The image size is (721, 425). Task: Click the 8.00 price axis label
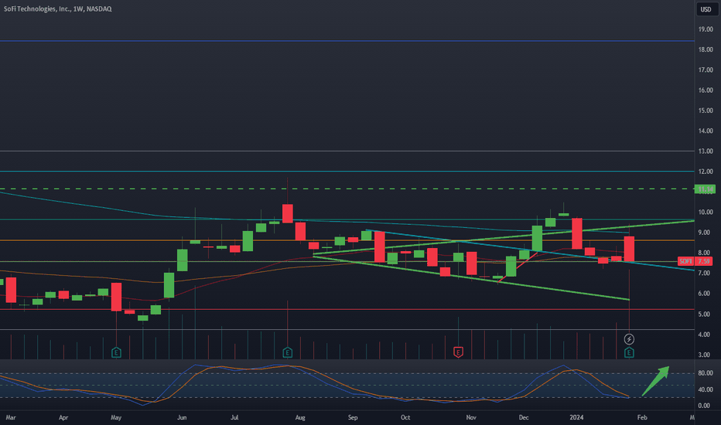point(705,253)
